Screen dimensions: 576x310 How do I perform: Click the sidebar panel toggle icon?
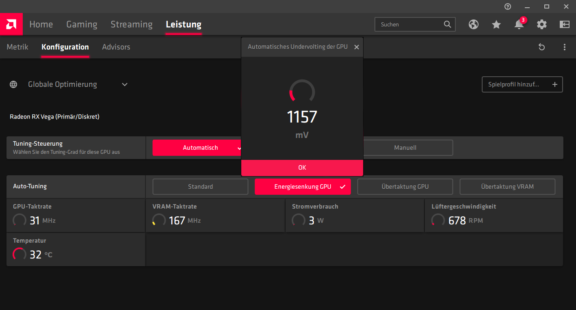click(564, 24)
